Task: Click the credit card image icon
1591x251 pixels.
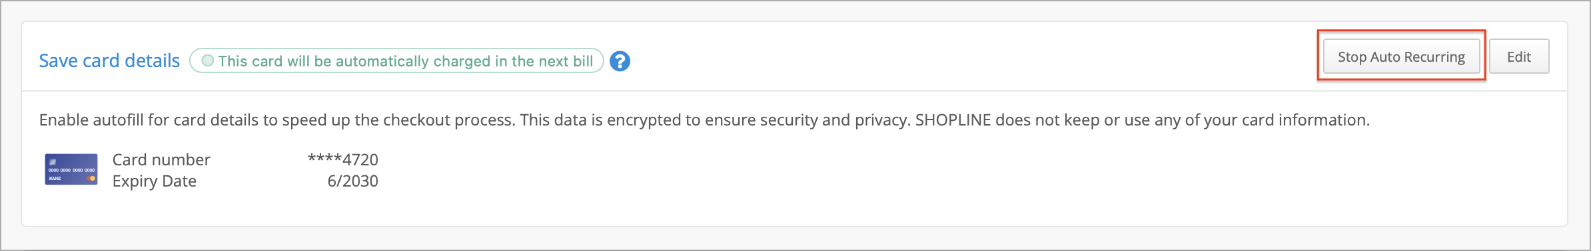Action: pyautogui.click(x=71, y=169)
